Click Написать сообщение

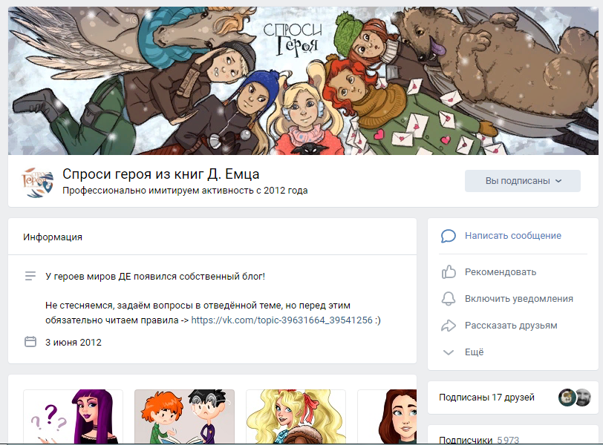click(512, 236)
